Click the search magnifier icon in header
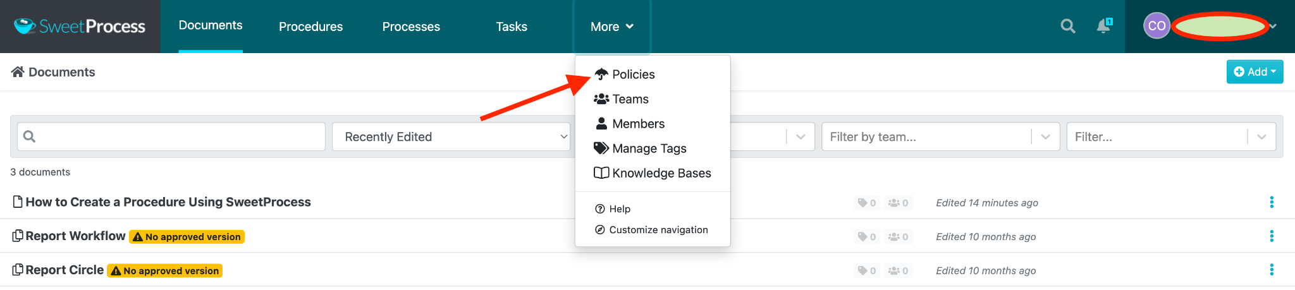The height and width of the screenshot is (290, 1295). (1067, 27)
